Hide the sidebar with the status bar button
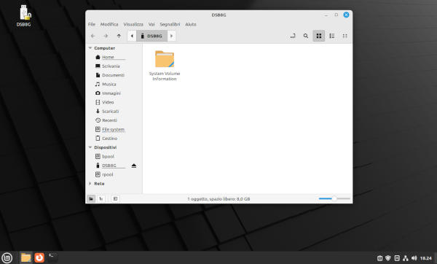The image size is (437, 264). (x=115, y=198)
